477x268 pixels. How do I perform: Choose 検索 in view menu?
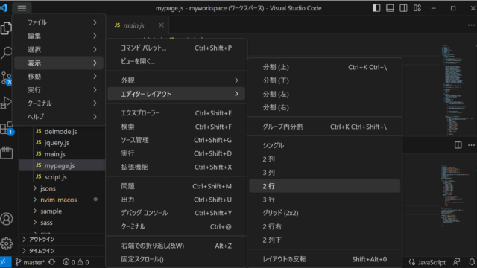177,127
